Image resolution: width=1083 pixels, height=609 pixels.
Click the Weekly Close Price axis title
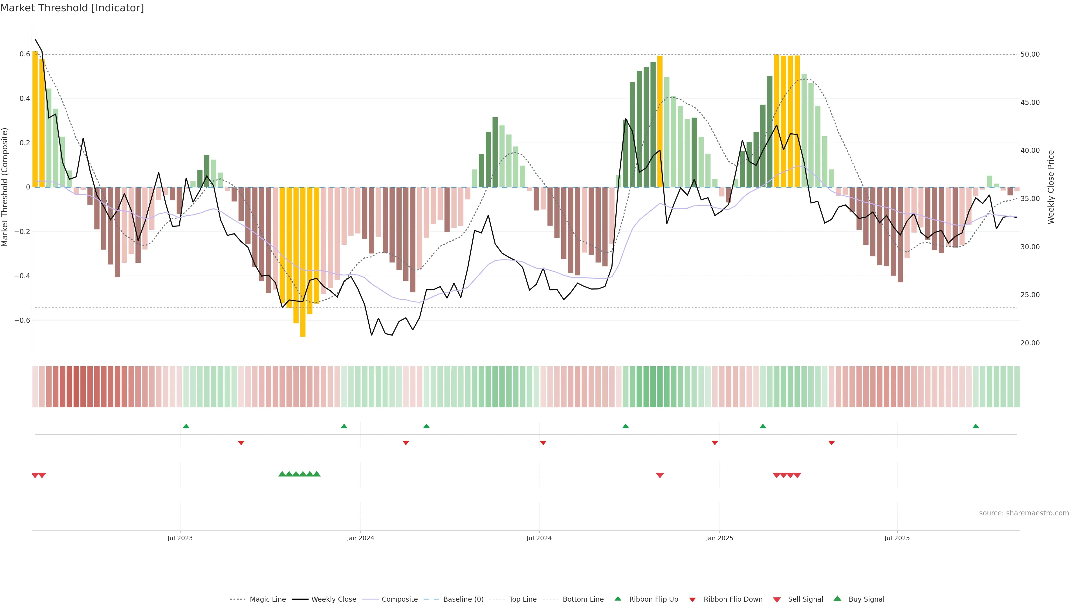click(x=1051, y=187)
